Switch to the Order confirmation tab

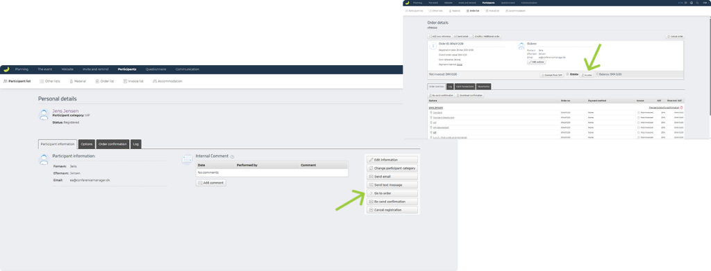pyautogui.click(x=113, y=144)
